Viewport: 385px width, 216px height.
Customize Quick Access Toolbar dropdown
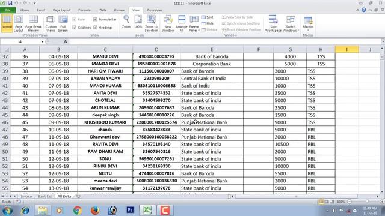click(34, 3)
